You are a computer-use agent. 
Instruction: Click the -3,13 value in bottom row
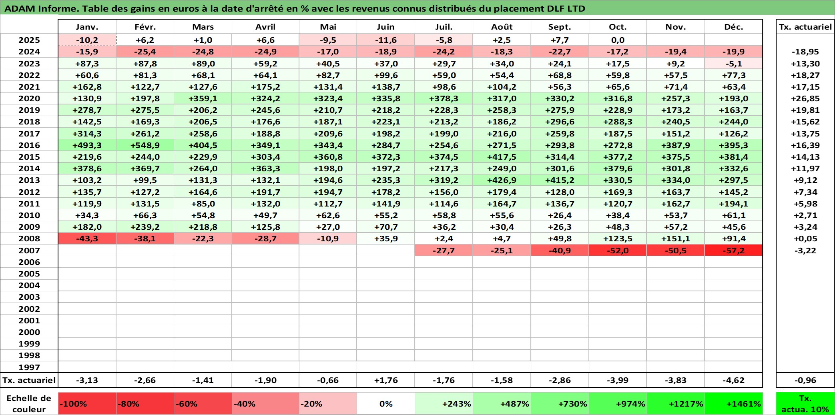(x=87, y=380)
